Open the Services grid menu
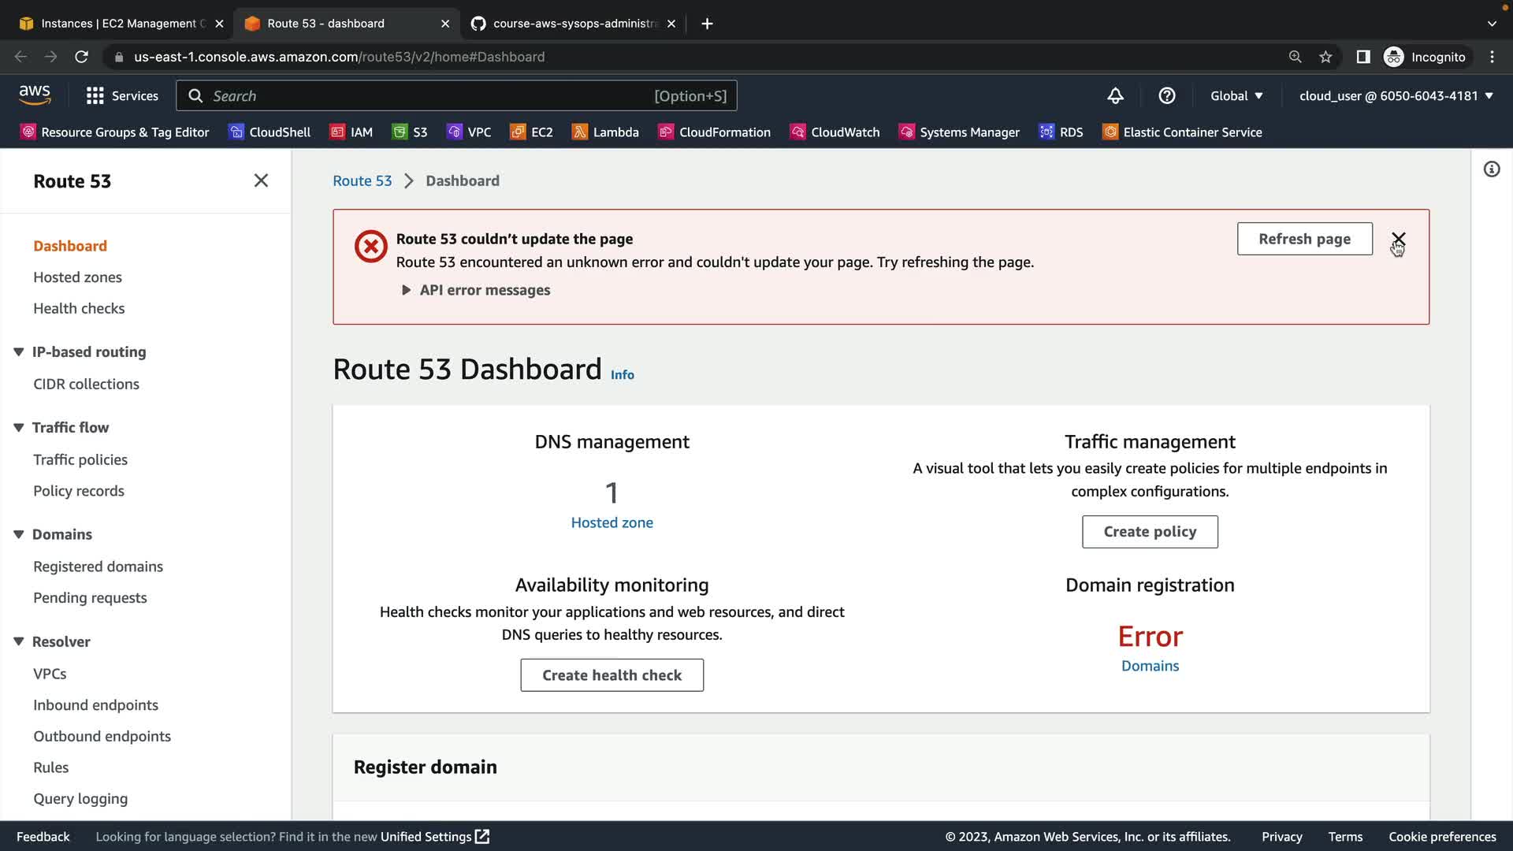The width and height of the screenshot is (1513, 851). click(x=122, y=96)
